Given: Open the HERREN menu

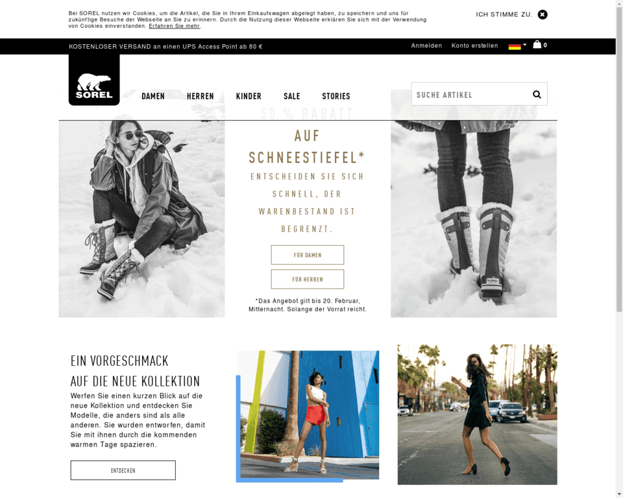Looking at the screenshot, I should 201,96.
